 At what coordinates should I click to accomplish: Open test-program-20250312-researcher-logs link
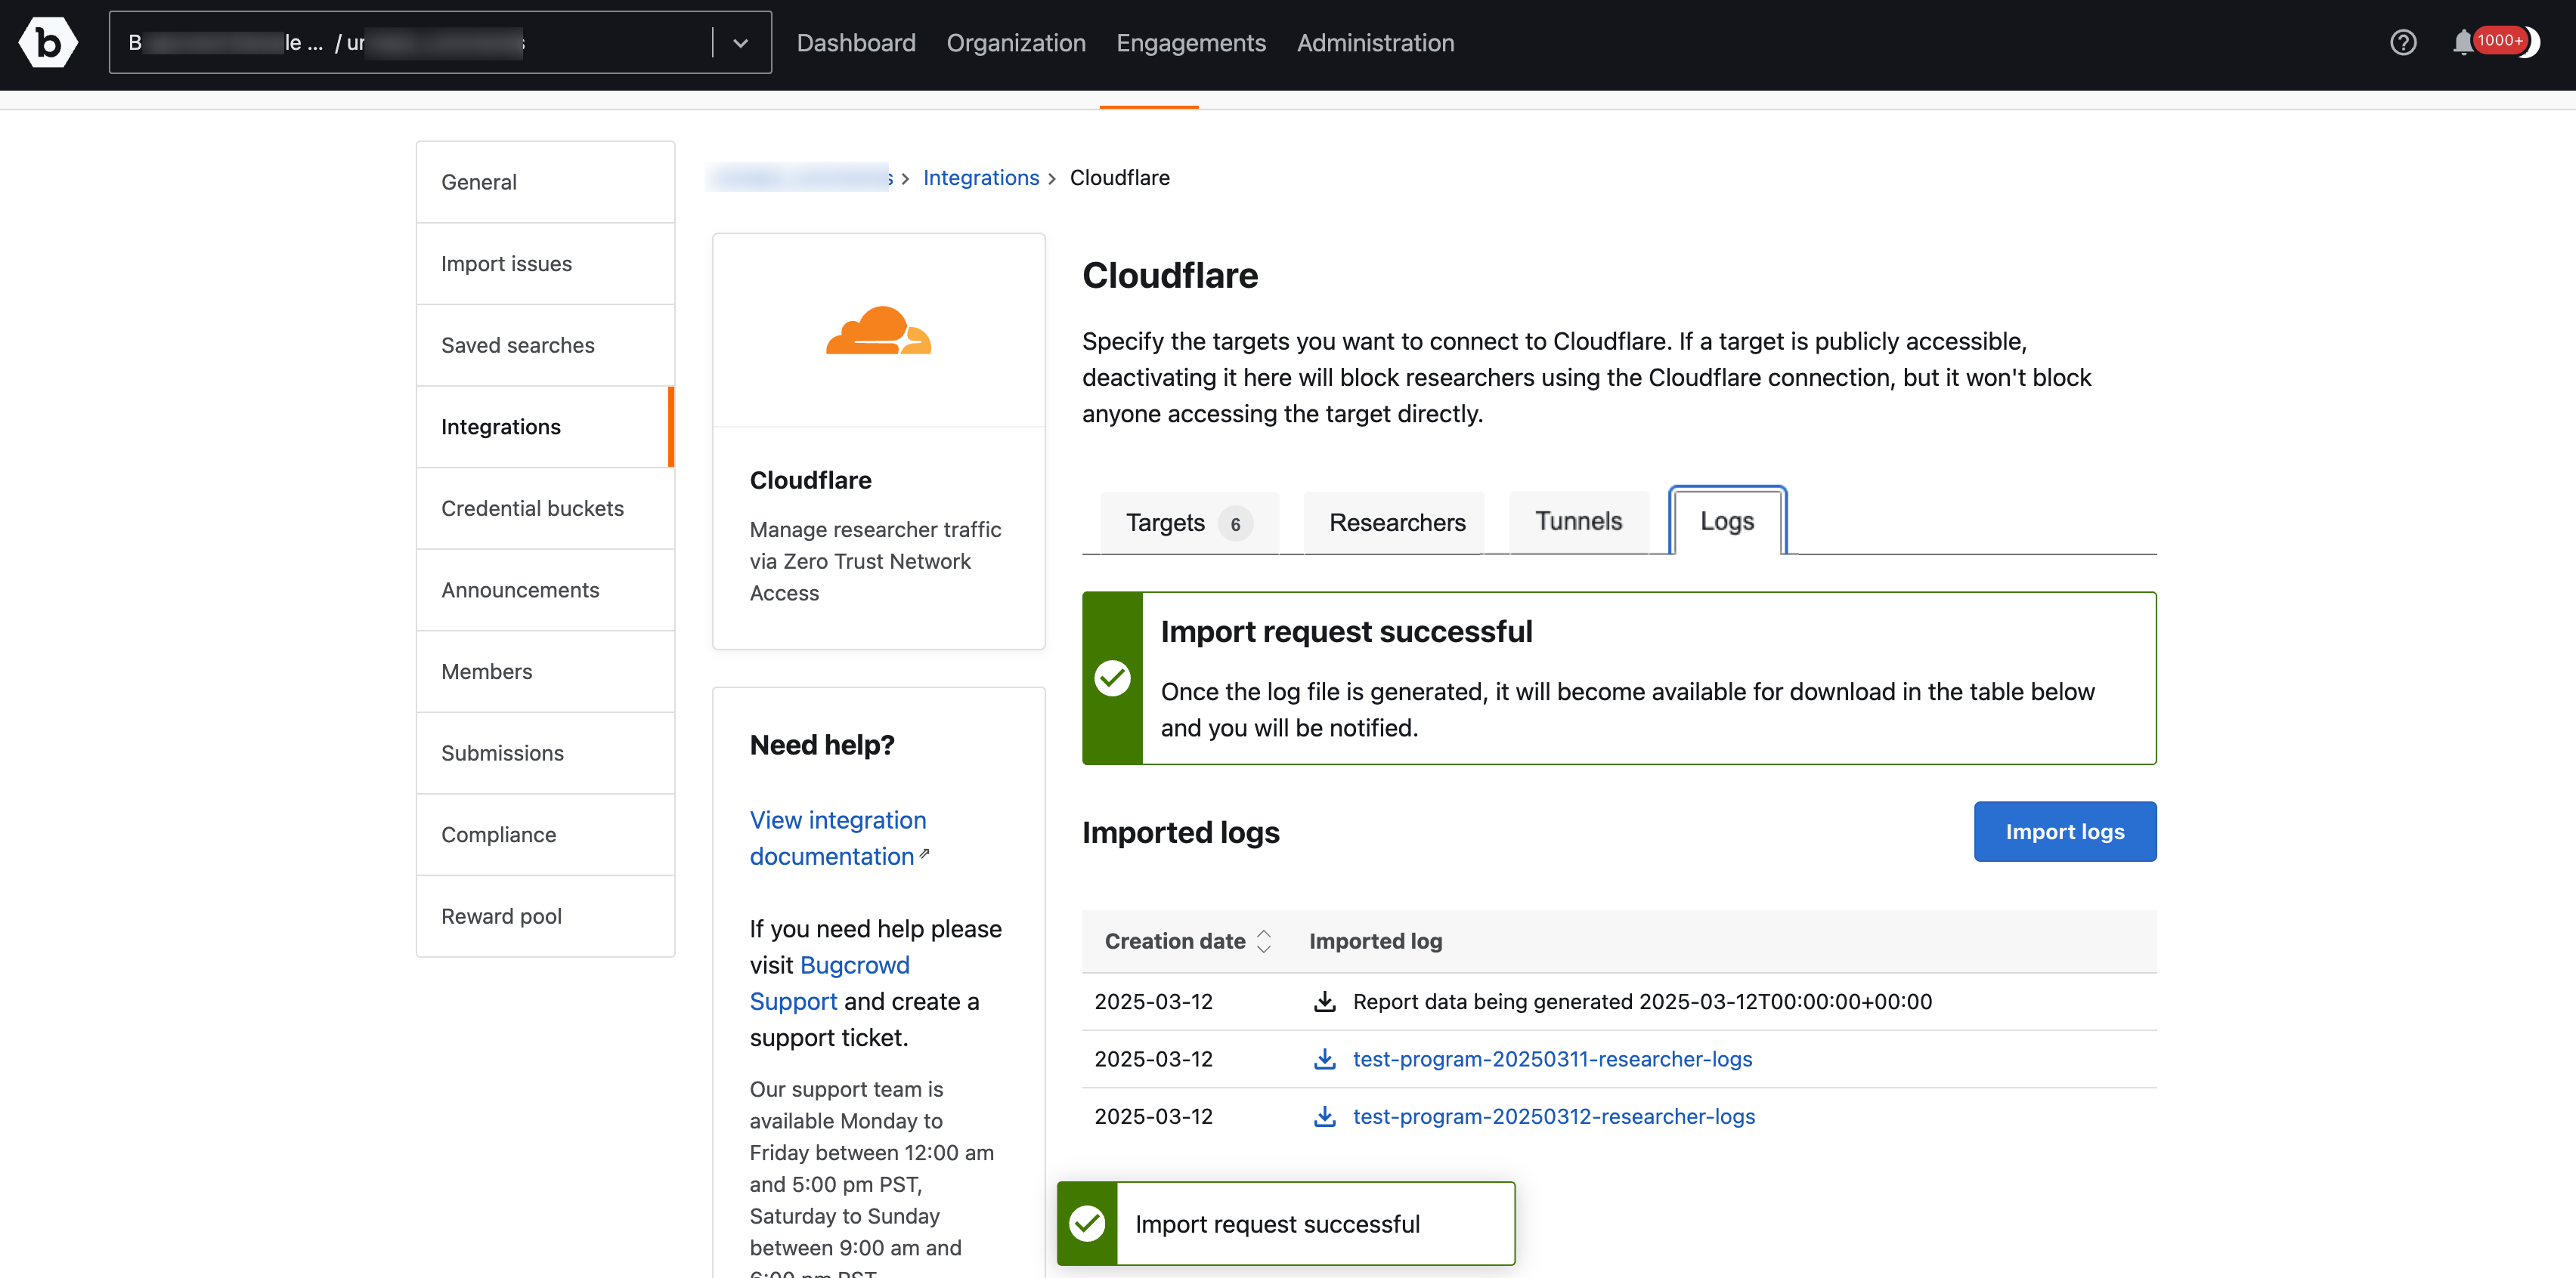(x=1554, y=1116)
